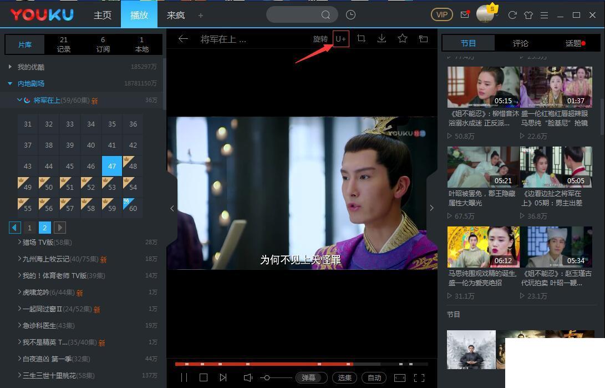Click the refresh icon in the title bar

click(x=512, y=15)
